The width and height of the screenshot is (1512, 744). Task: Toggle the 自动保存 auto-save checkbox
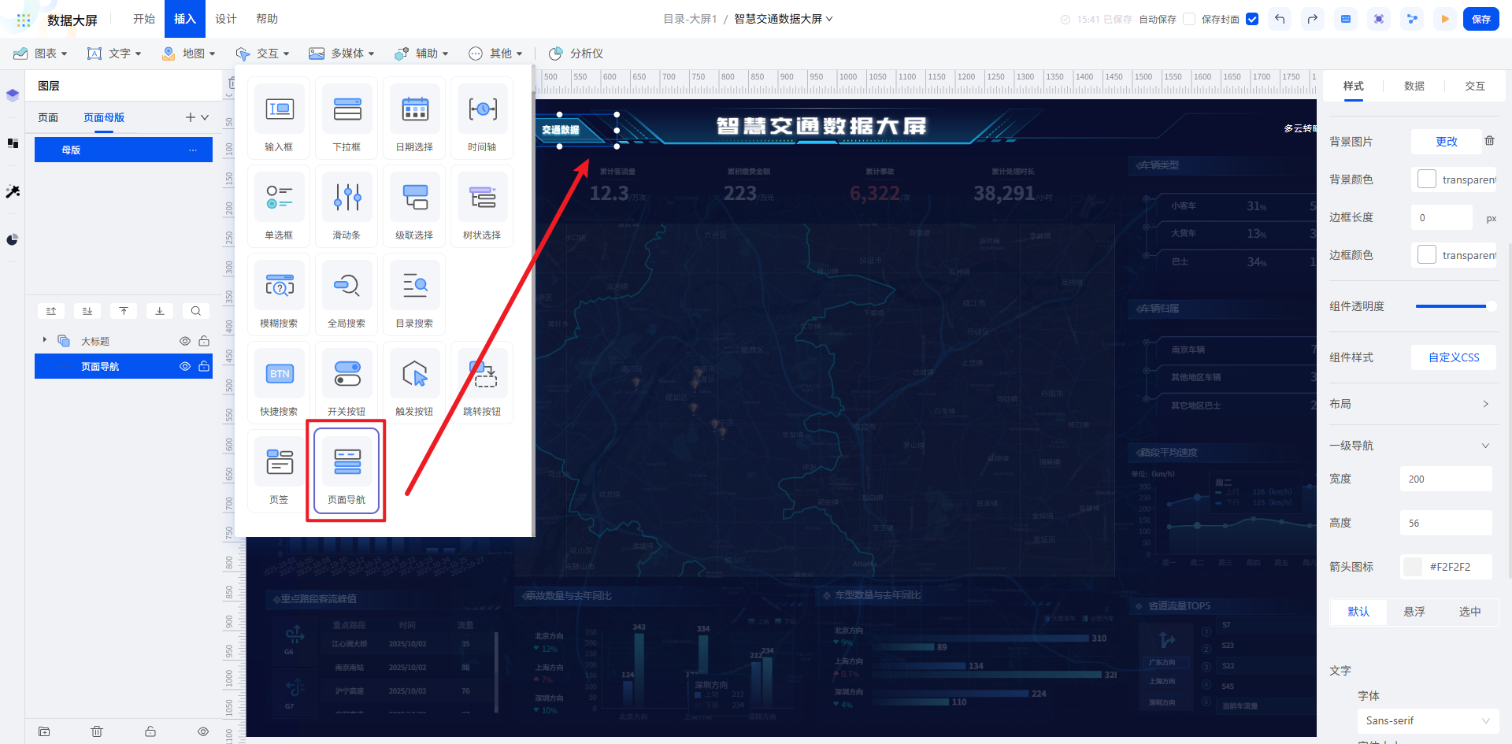(x=1189, y=19)
